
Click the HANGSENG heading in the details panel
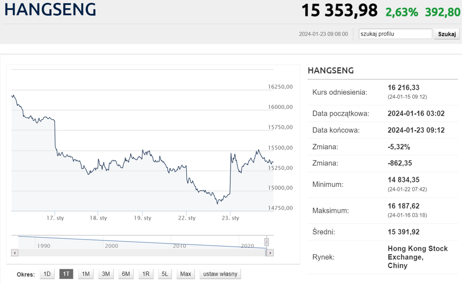point(330,70)
